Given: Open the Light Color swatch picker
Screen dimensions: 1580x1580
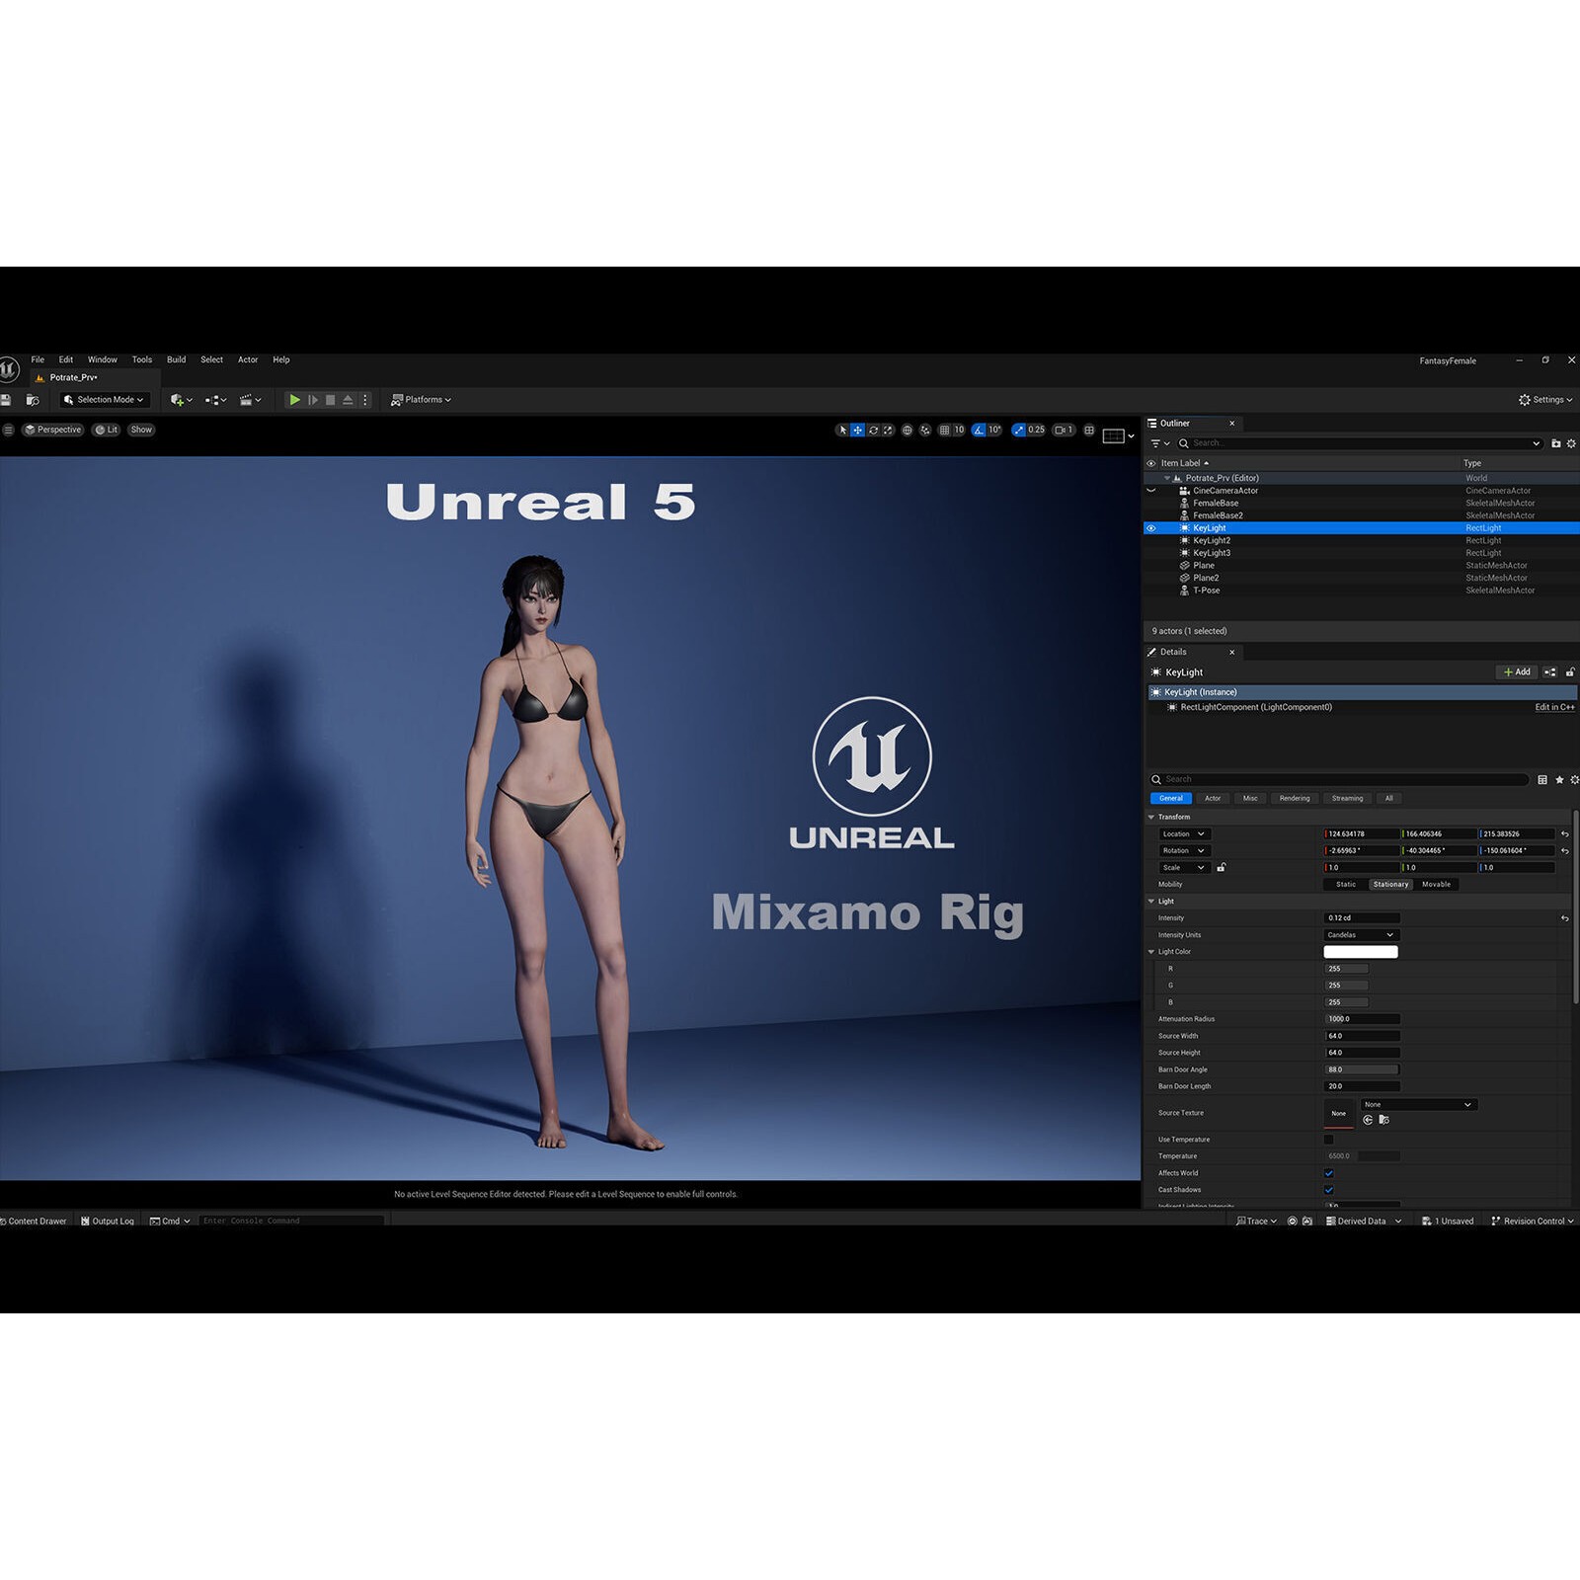Looking at the screenshot, I should coord(1361,951).
